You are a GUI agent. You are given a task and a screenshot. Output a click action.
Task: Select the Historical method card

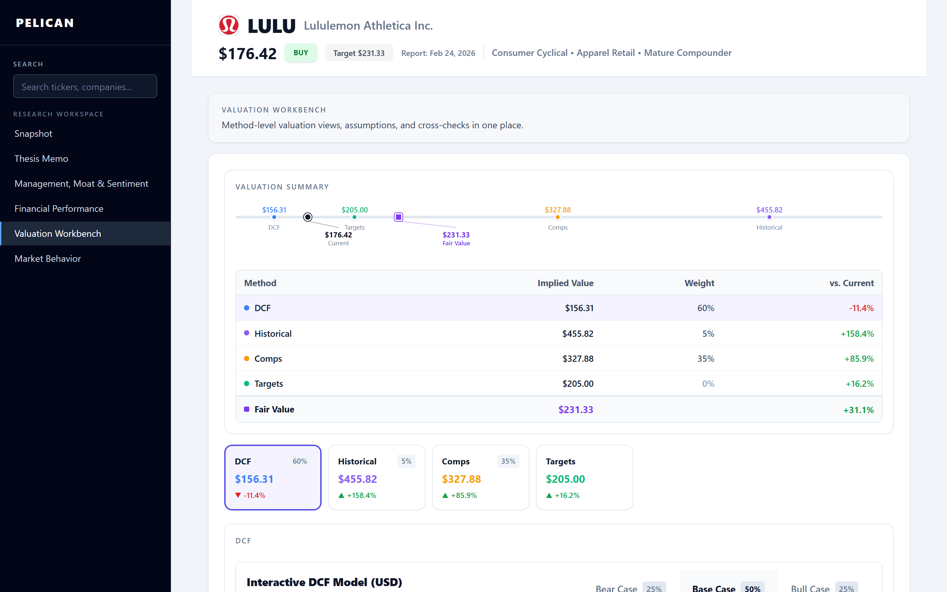pos(376,477)
